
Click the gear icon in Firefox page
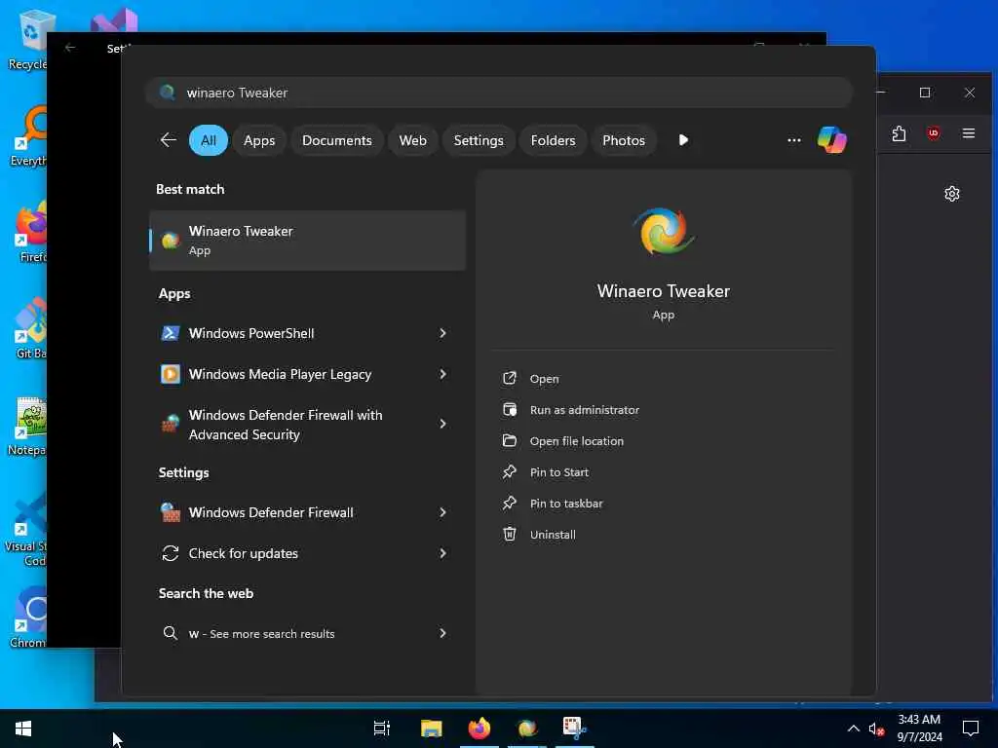952,194
